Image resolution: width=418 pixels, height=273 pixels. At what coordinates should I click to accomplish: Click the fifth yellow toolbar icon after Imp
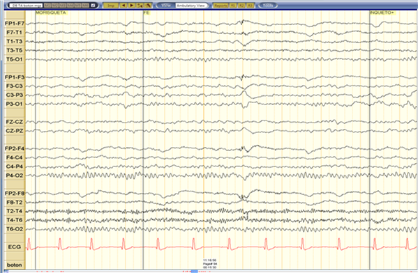[148, 6]
